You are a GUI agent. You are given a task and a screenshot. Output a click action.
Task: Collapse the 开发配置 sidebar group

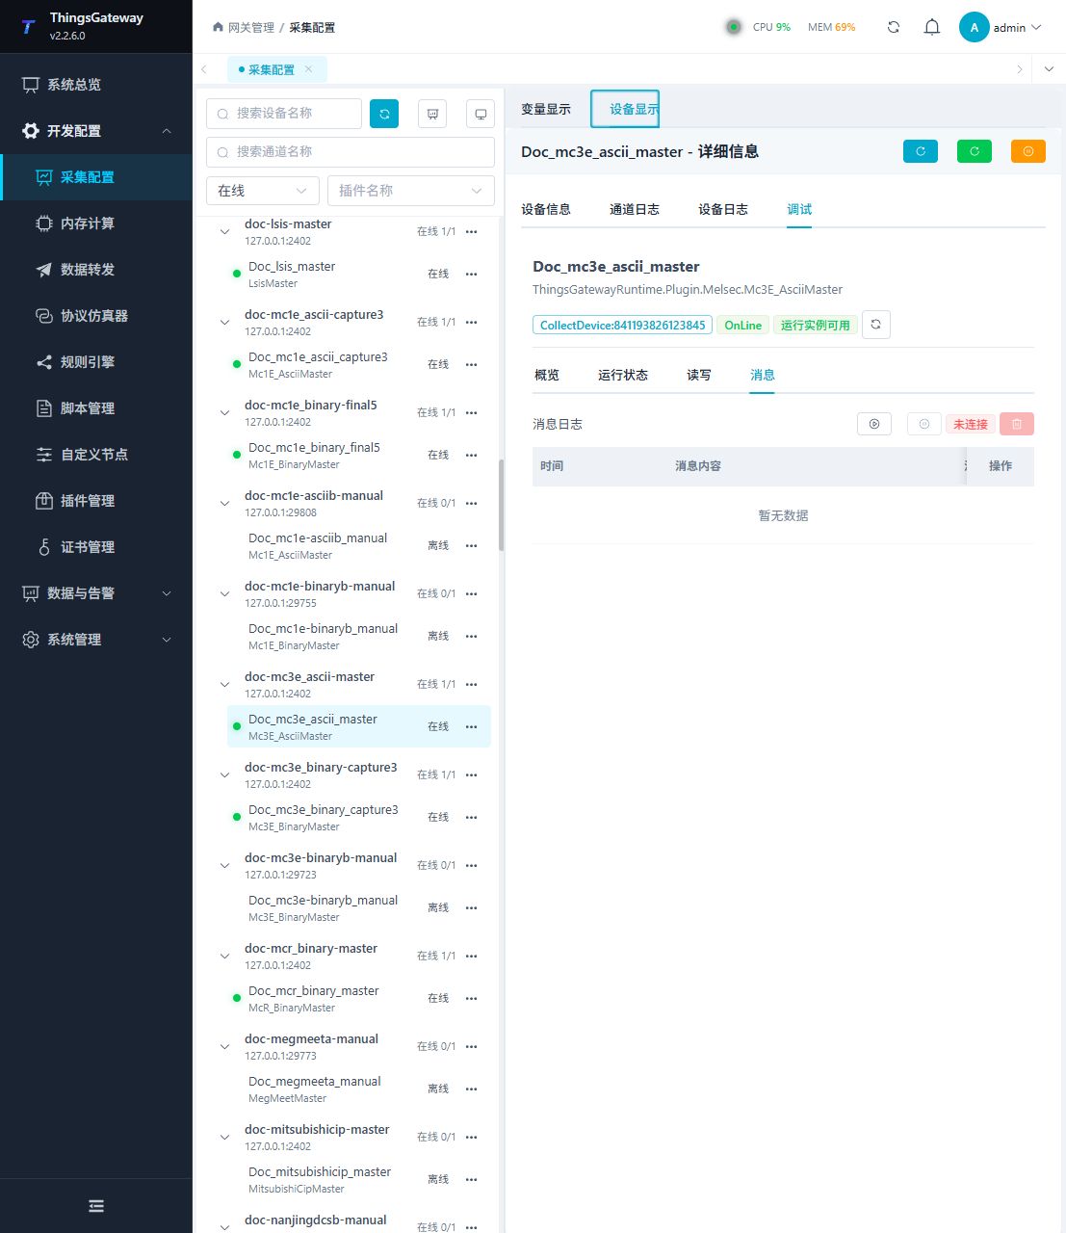pyautogui.click(x=96, y=131)
